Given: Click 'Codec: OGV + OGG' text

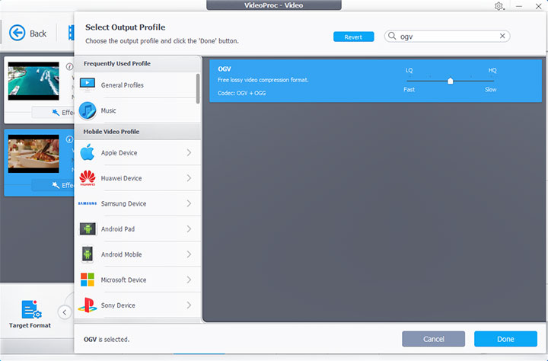Looking at the screenshot, I should pos(241,93).
